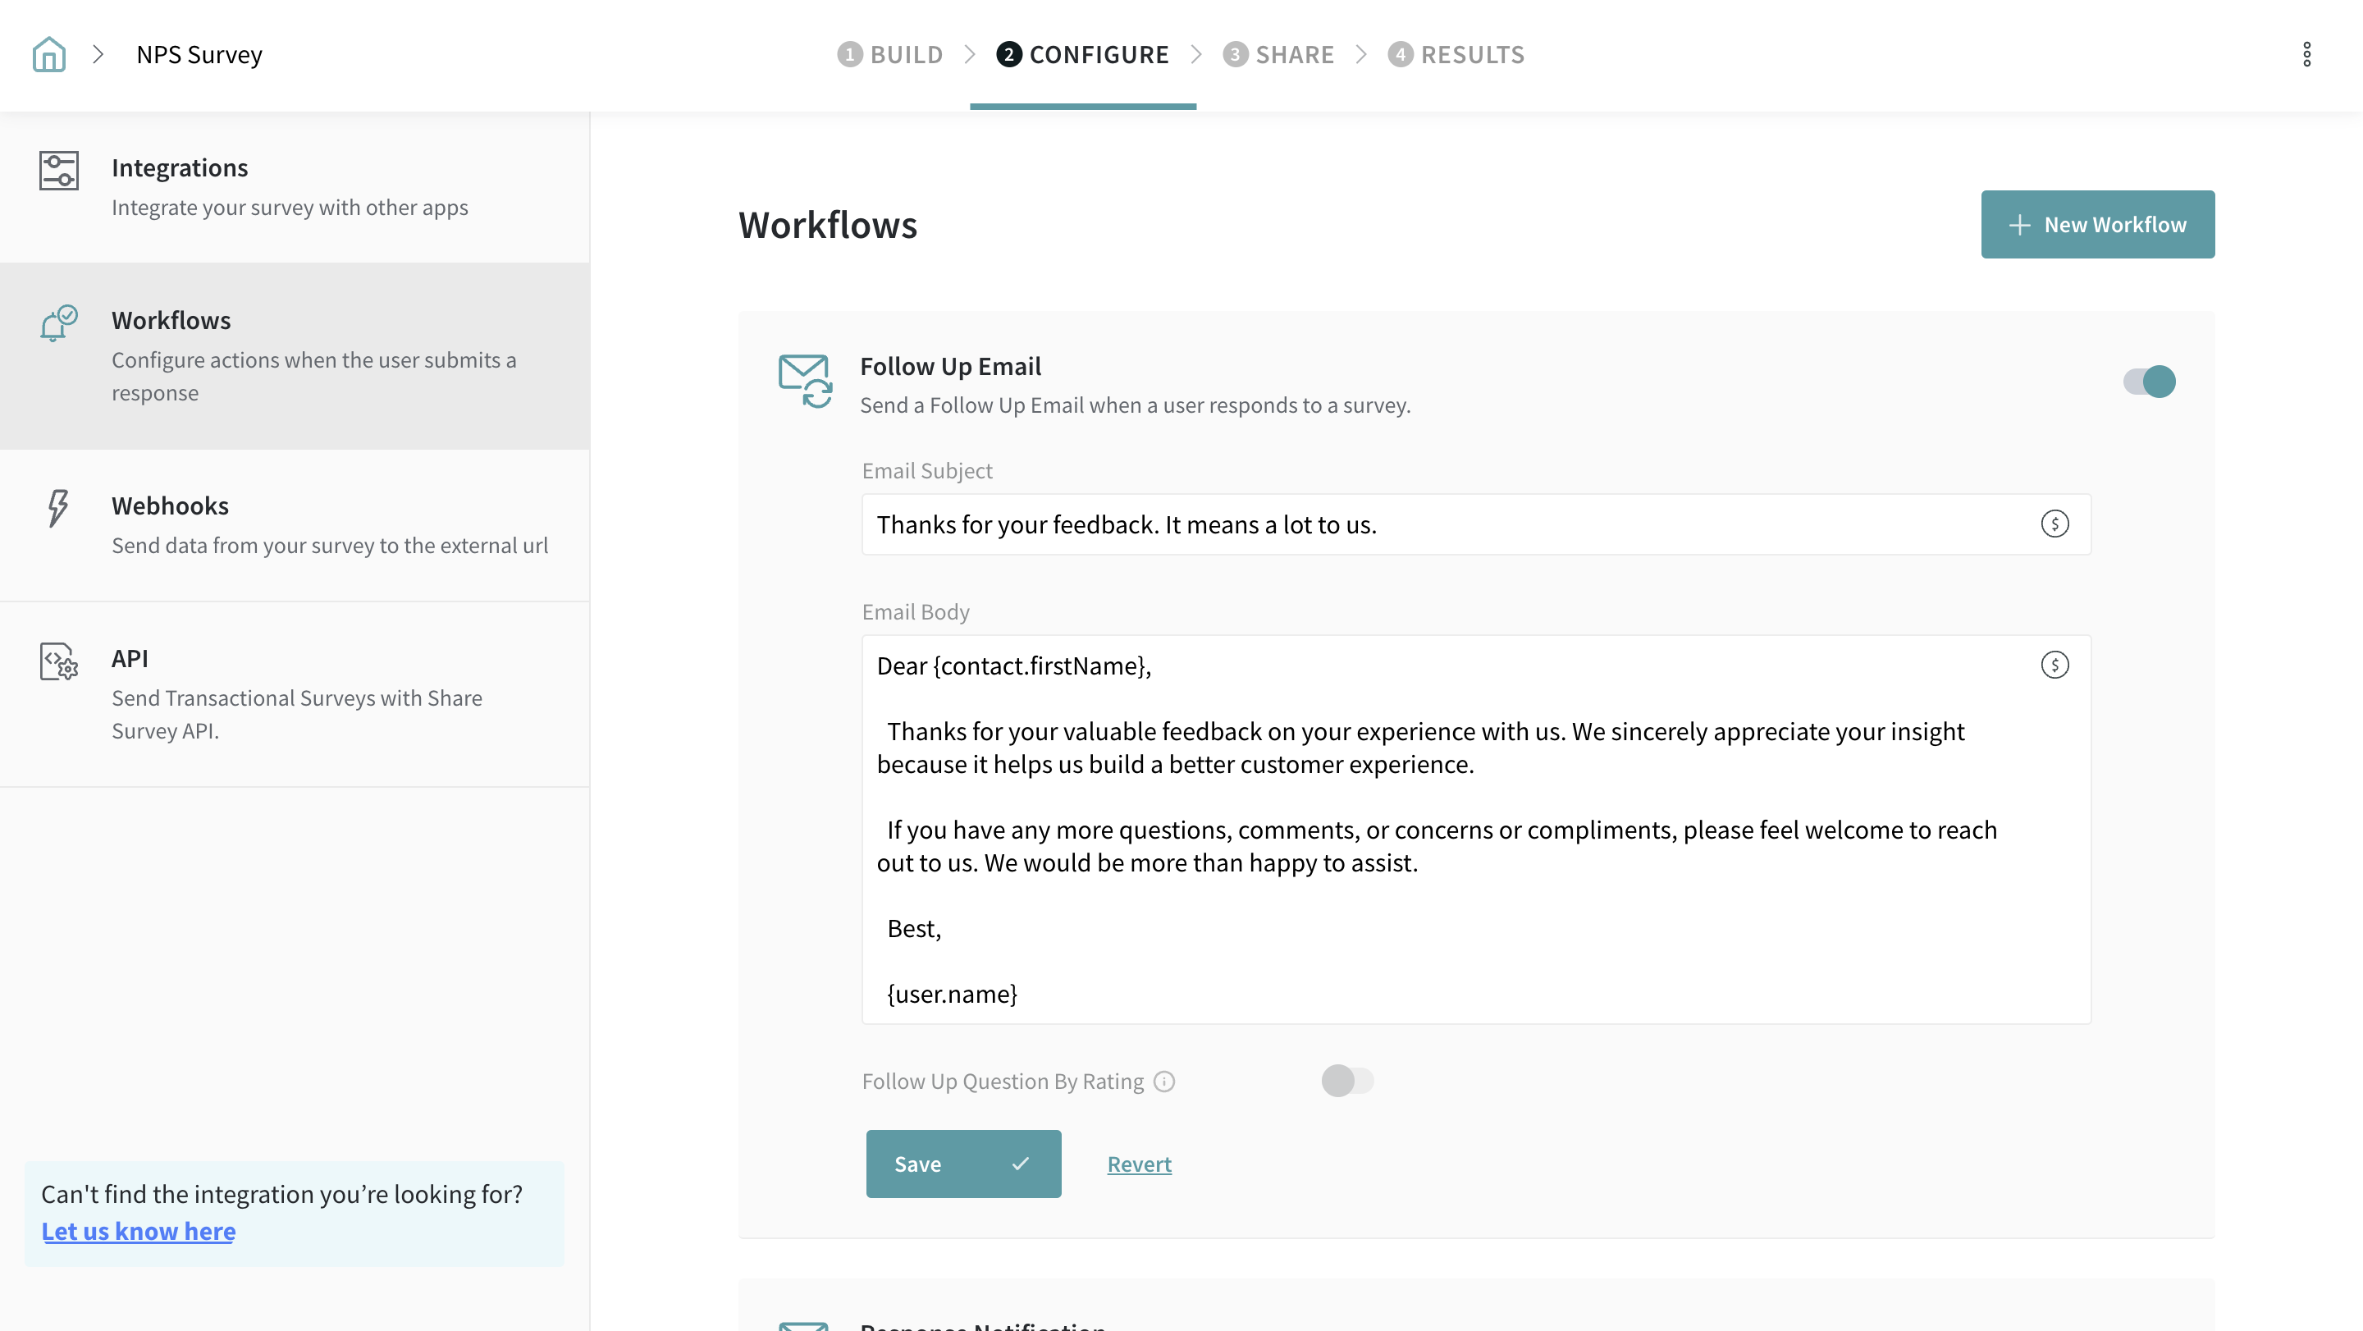The width and height of the screenshot is (2363, 1331).
Task: Save the follow up email settings
Action: pyautogui.click(x=963, y=1163)
